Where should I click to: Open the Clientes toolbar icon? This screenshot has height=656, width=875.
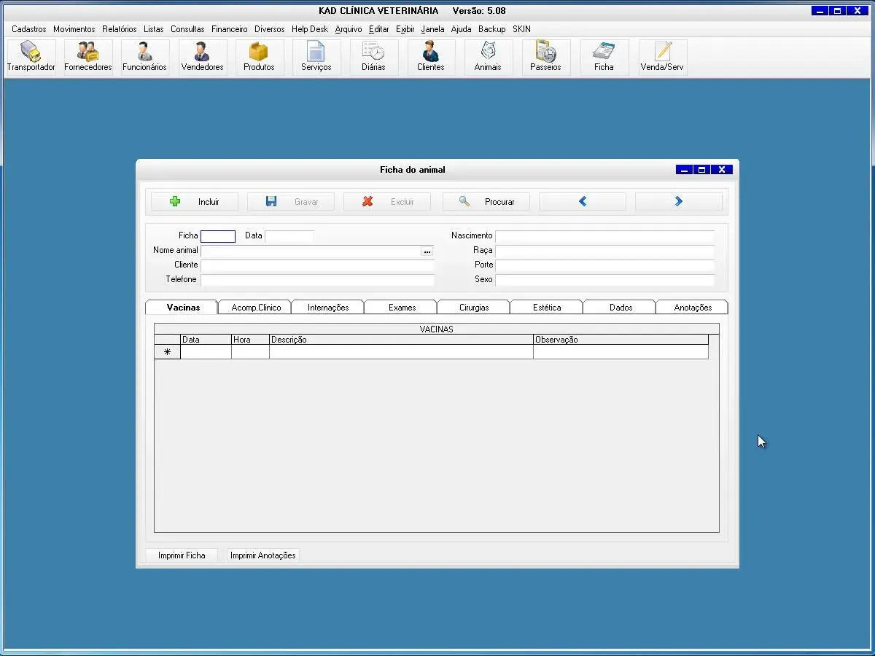click(x=430, y=57)
